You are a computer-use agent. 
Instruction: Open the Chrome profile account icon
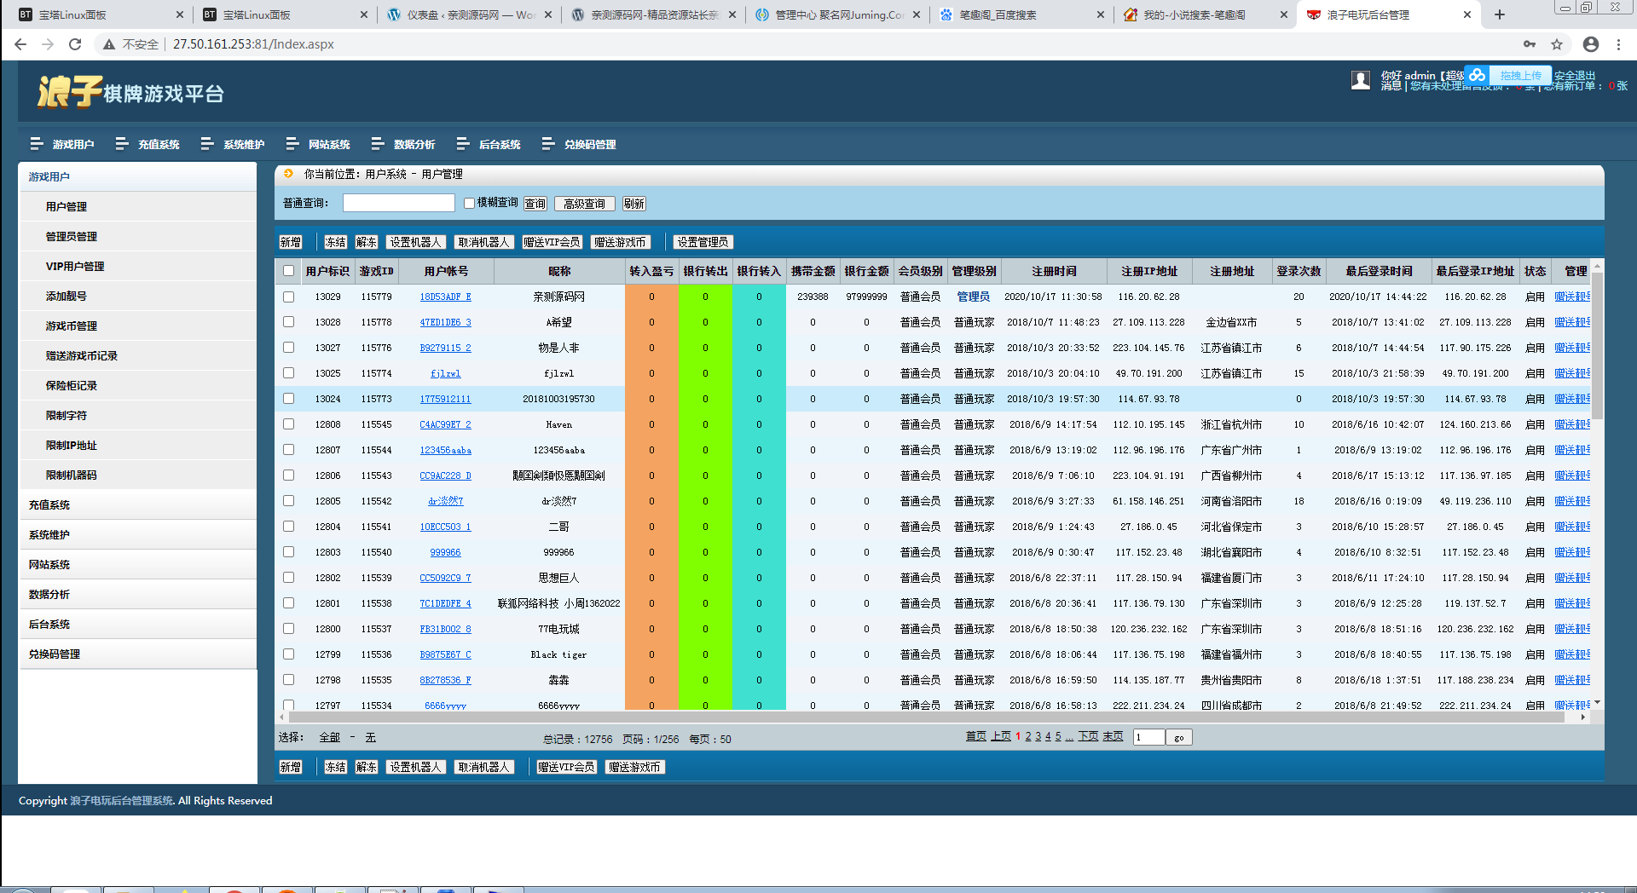(x=1590, y=44)
